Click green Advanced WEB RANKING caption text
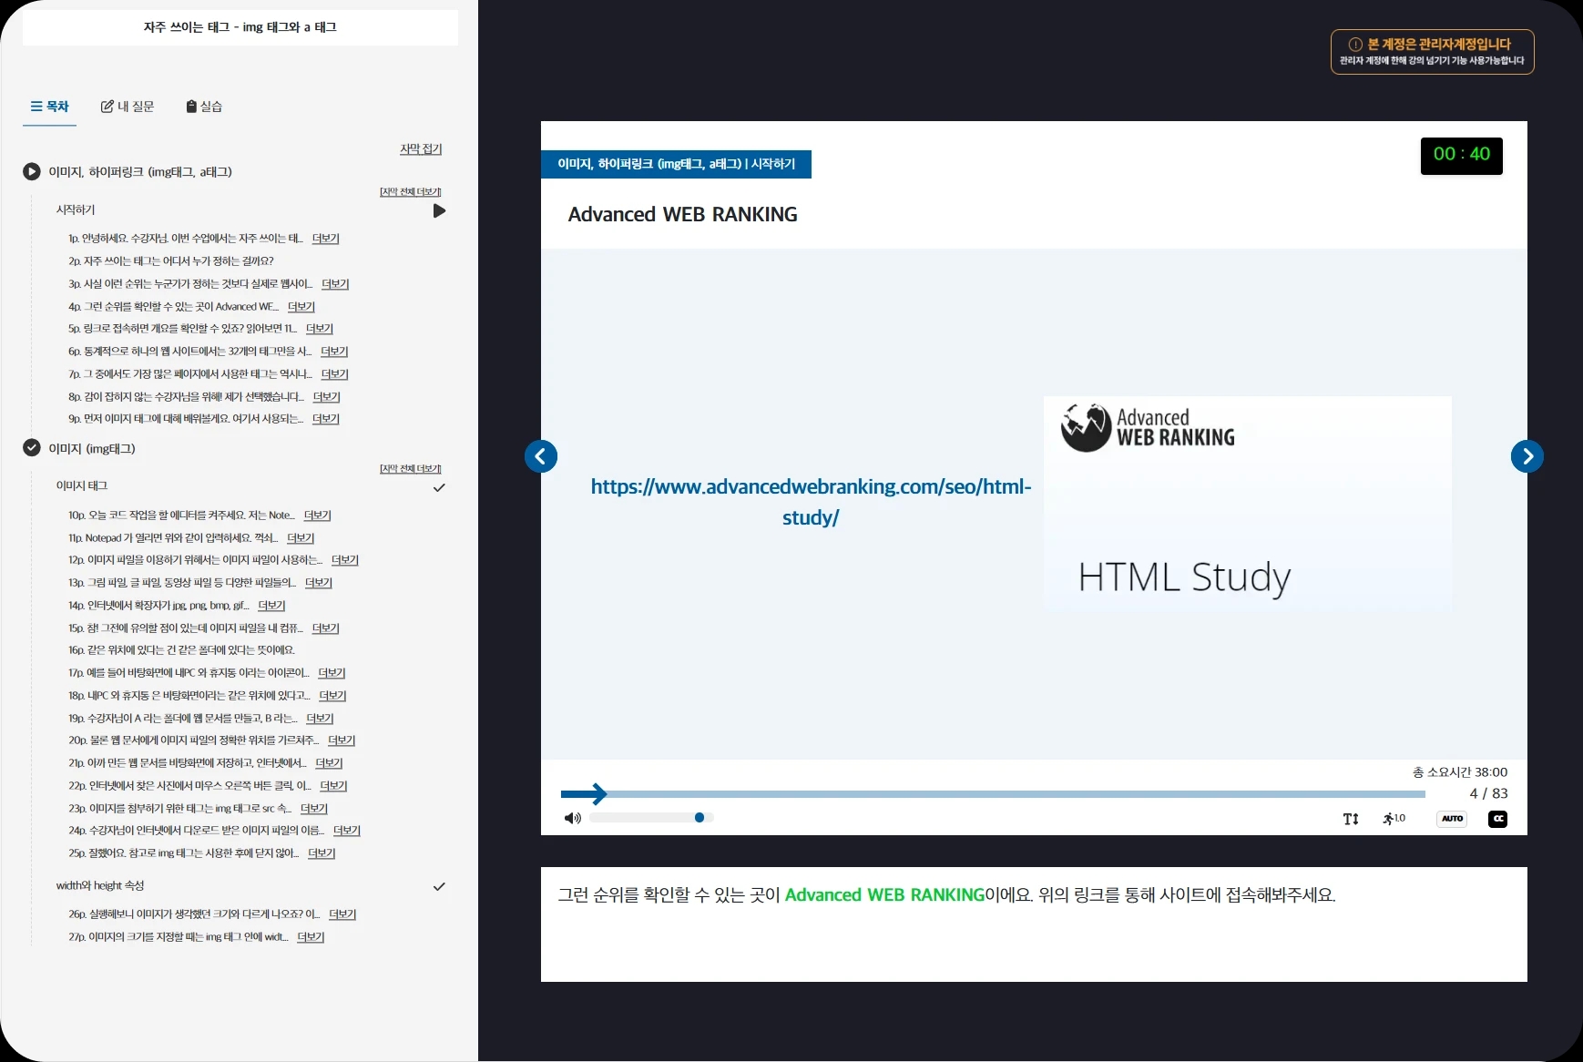The width and height of the screenshot is (1583, 1062). [885, 895]
